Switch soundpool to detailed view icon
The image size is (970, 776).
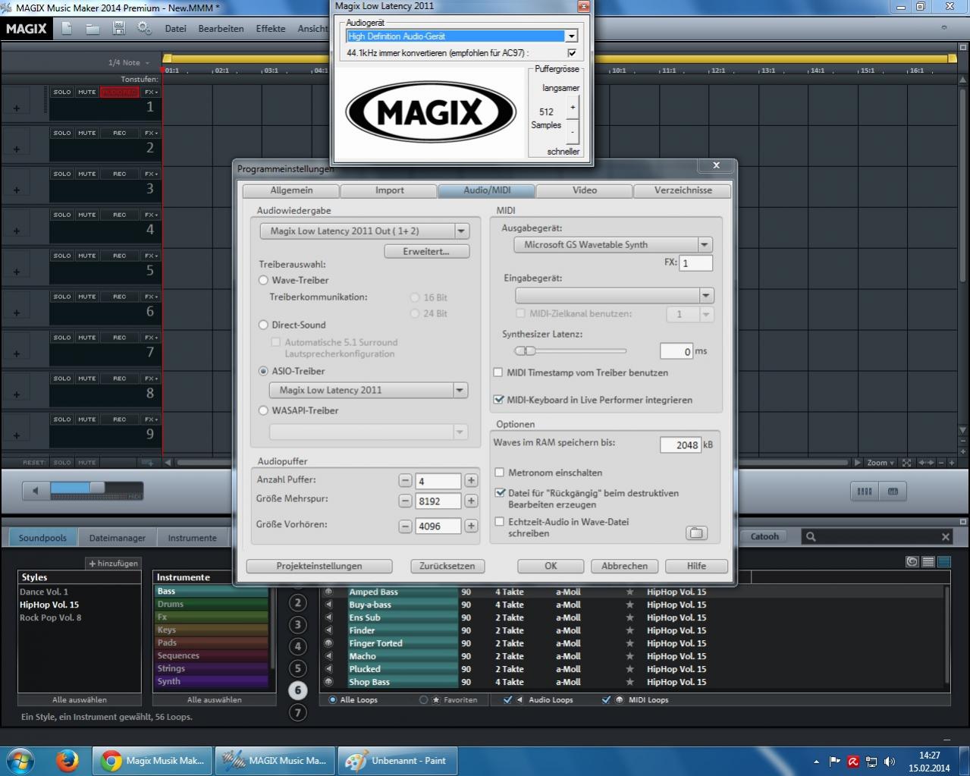coord(943,562)
